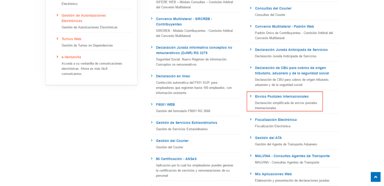Image resolution: width=384 pixels, height=186 pixels.
Task: Click chevron beside Gestión del Courier
Action: point(152,141)
